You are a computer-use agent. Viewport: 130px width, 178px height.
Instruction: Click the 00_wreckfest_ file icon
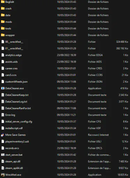3,42
